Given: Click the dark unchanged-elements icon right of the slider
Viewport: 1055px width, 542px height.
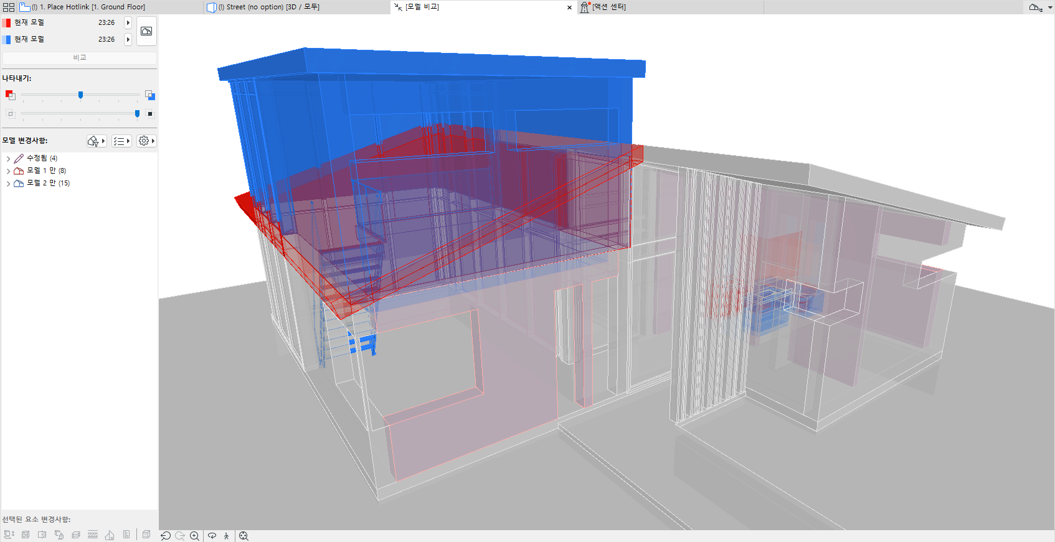Looking at the screenshot, I should pos(149,113).
